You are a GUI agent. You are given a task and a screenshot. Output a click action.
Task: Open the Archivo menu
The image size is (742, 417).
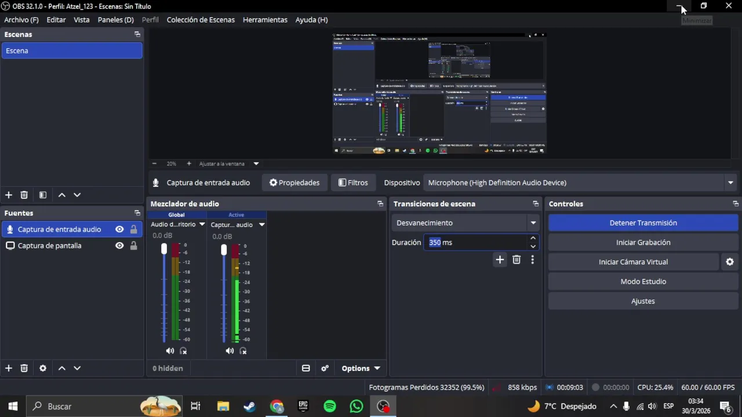[21, 20]
